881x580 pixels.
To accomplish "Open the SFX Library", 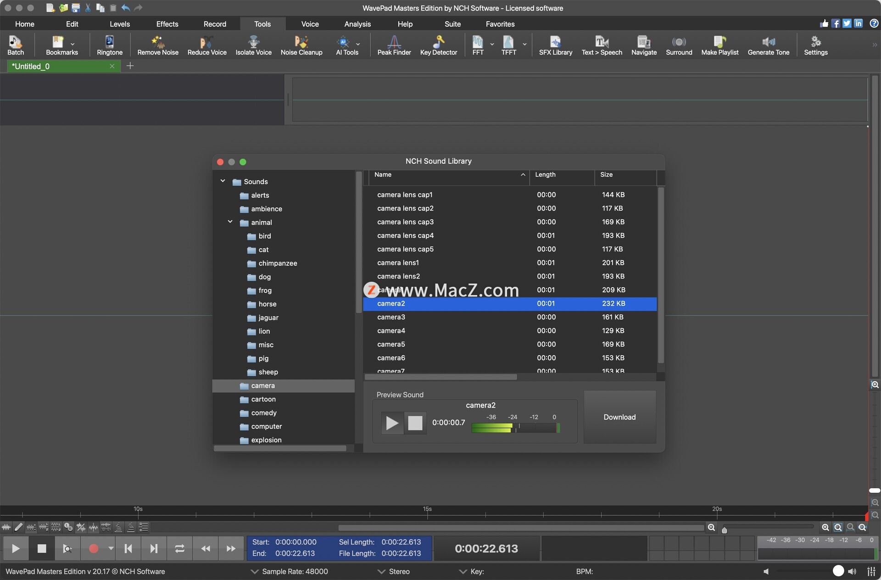I will tap(556, 45).
